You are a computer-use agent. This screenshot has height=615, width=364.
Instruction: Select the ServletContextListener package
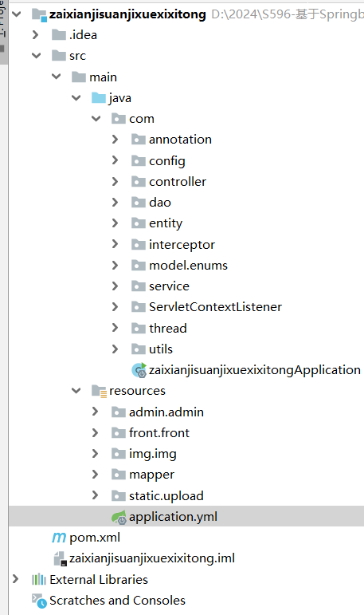point(215,307)
